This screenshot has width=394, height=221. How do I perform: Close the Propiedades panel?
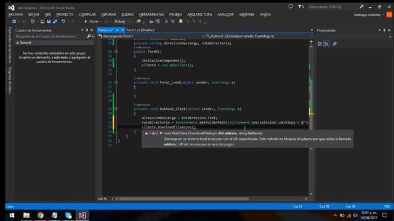pyautogui.click(x=389, y=30)
